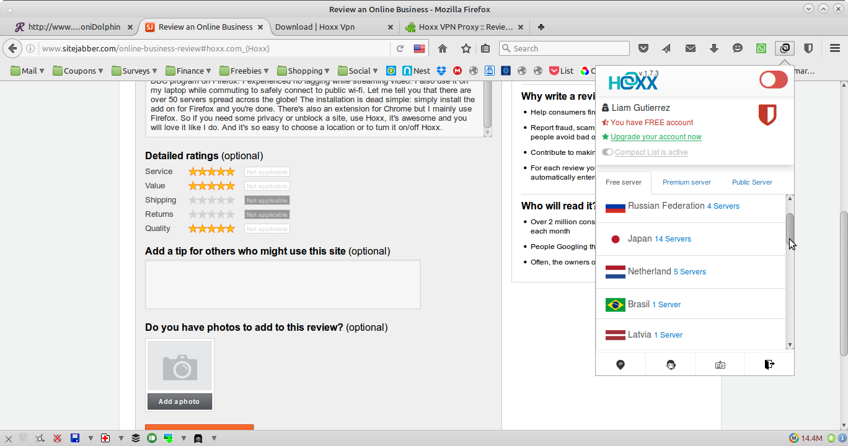Screen dimensions: 848x446
Task: Toggle Shipping Not applicable
Action: click(x=267, y=201)
